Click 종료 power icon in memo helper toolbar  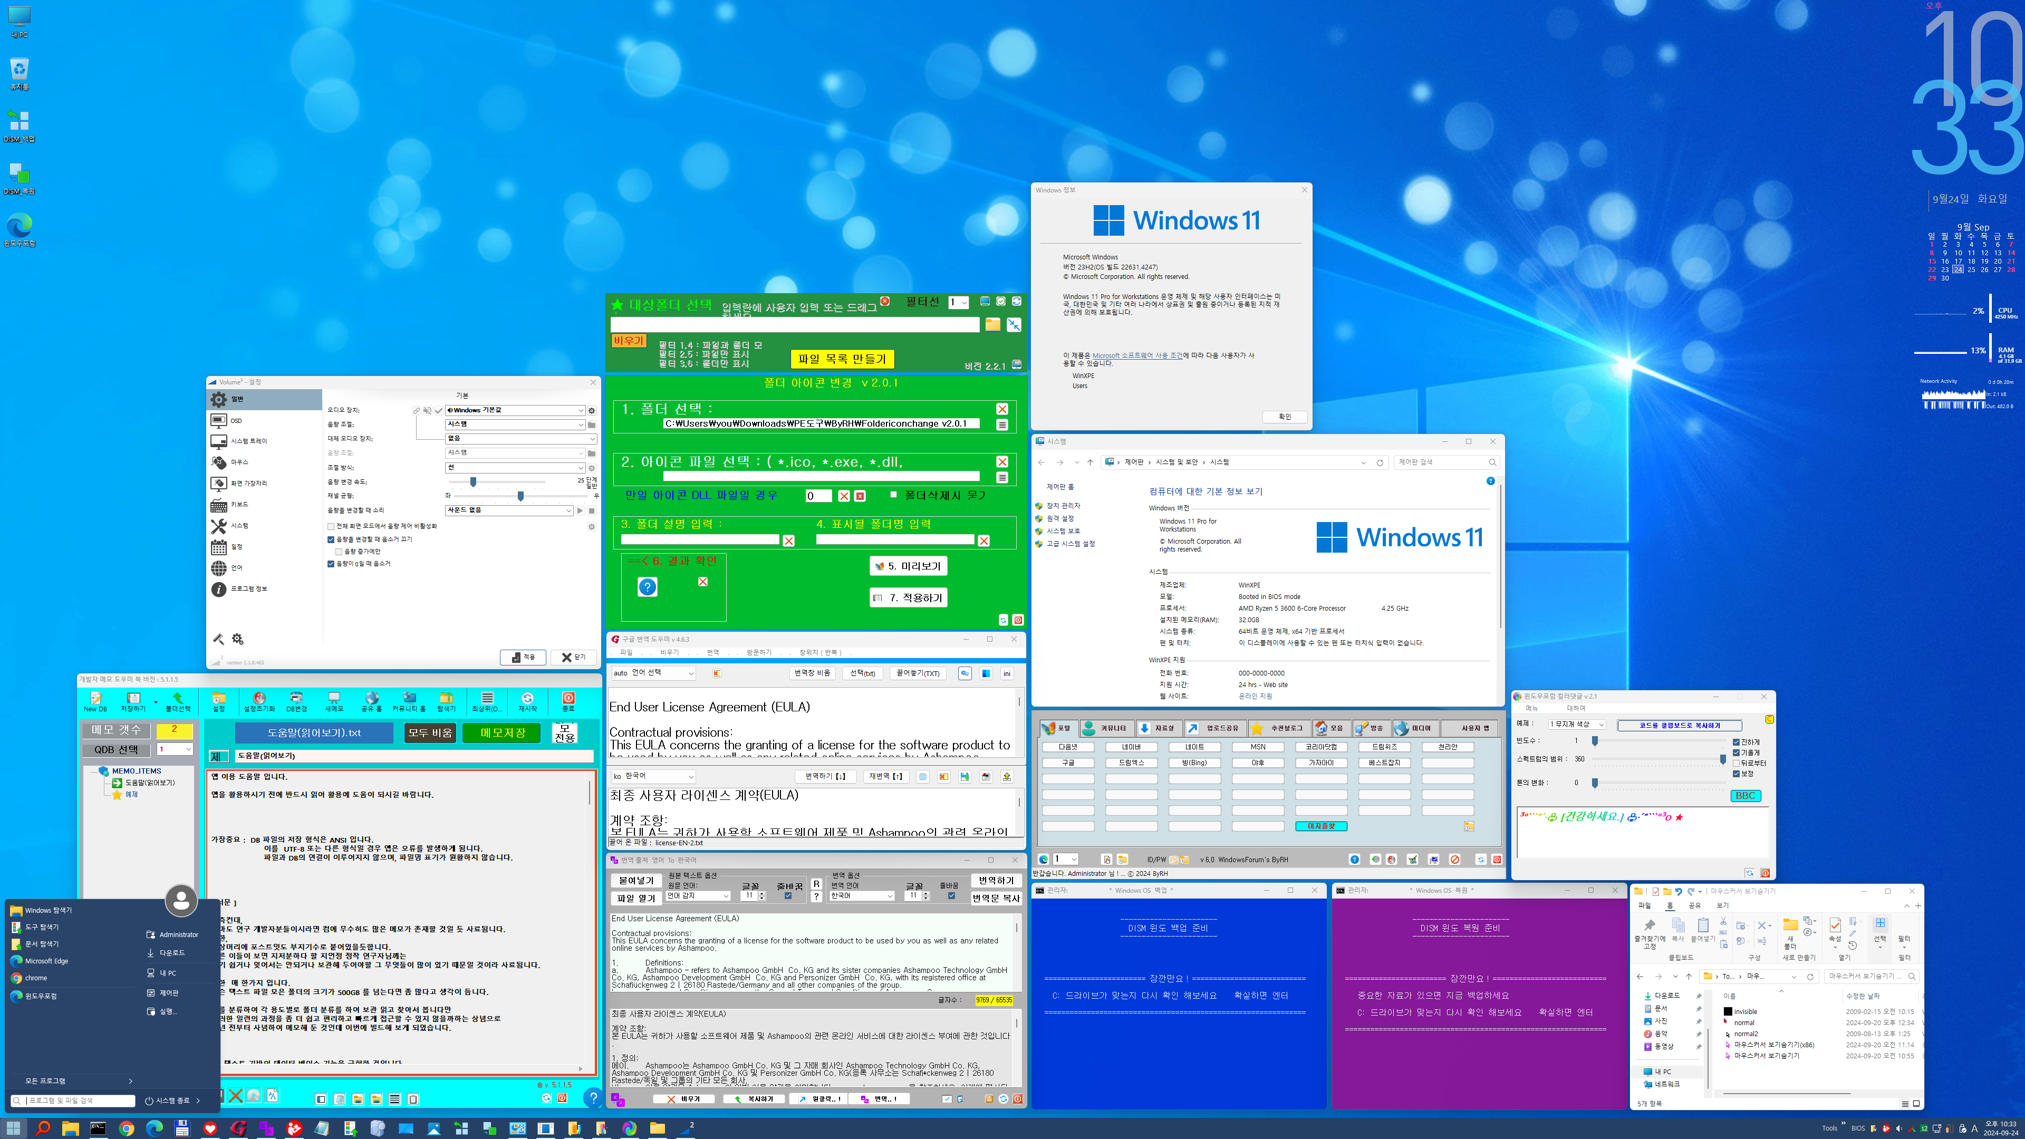[x=568, y=698]
